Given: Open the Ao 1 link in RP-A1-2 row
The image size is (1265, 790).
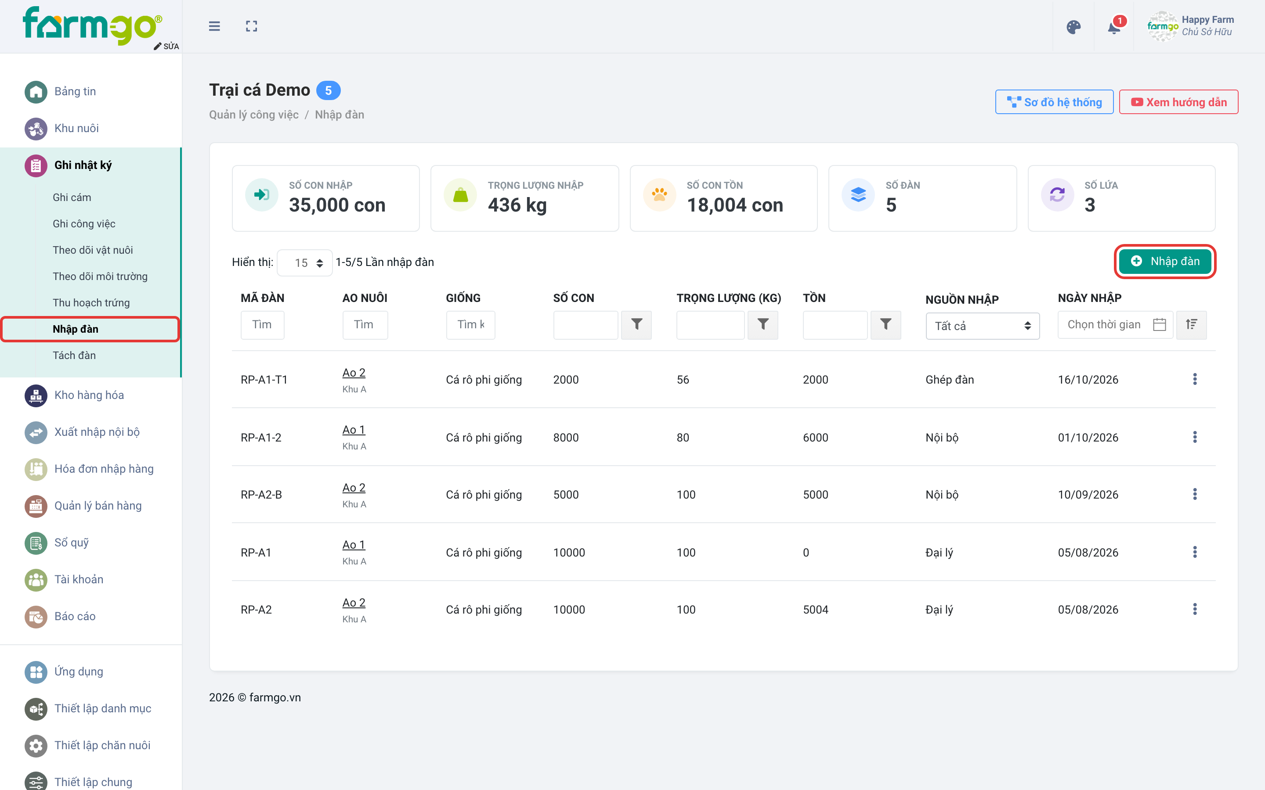Looking at the screenshot, I should 353,430.
